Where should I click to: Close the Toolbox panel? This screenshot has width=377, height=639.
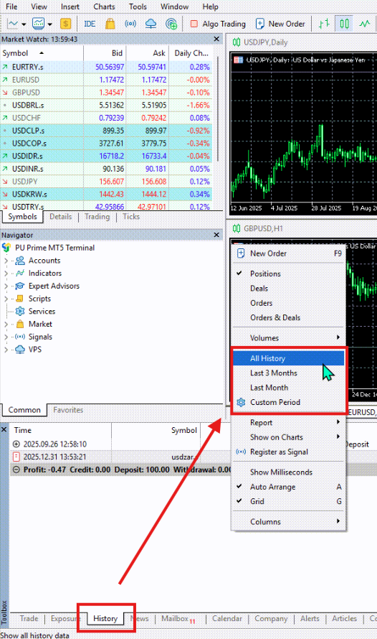pos(4,429)
